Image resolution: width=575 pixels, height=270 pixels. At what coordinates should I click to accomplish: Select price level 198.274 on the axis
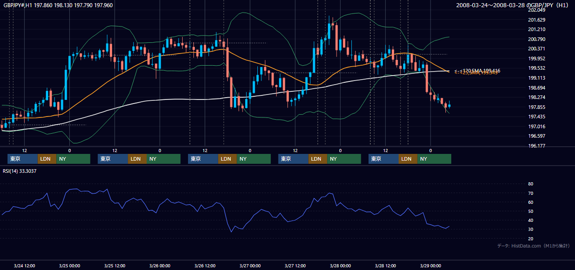537,97
